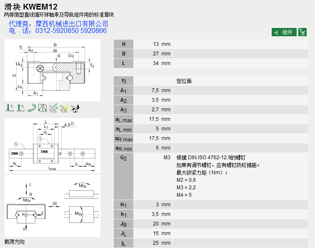Image resolution: width=315 pixels, height=248 pixels.
Task: Click the green curved arrow moment icon
Action: (31, 108)
